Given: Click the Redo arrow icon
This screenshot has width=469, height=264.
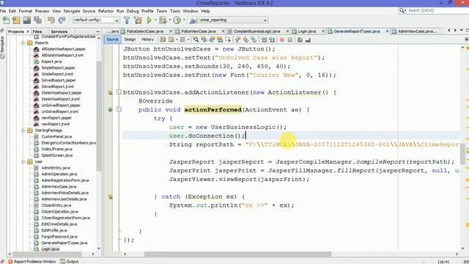Looking at the screenshot, I should pyautogui.click(x=62, y=20).
